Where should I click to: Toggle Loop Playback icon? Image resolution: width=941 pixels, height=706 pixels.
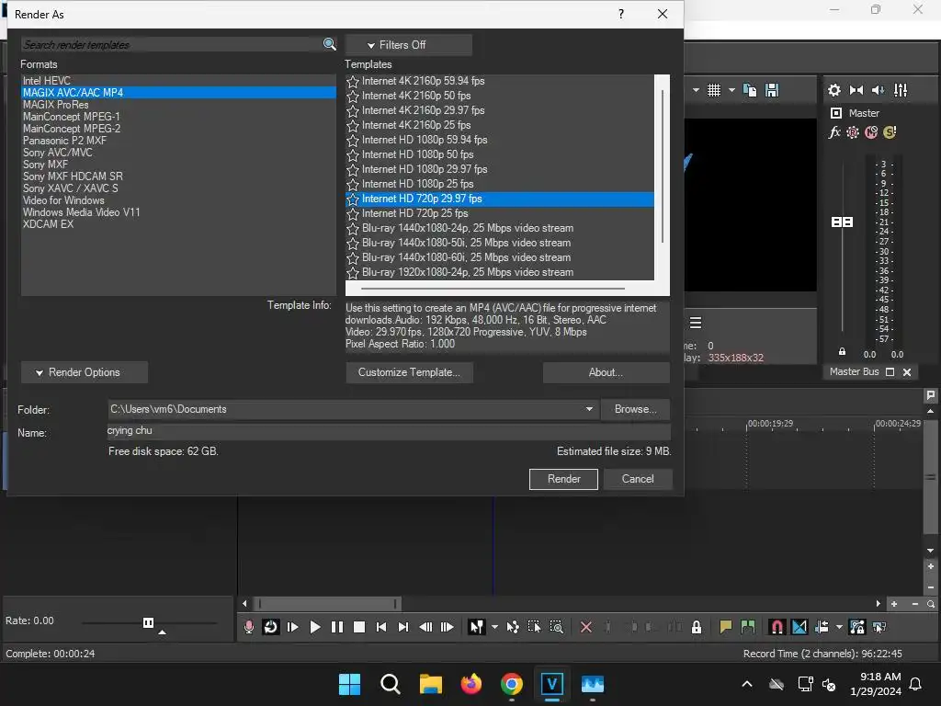[x=271, y=627]
